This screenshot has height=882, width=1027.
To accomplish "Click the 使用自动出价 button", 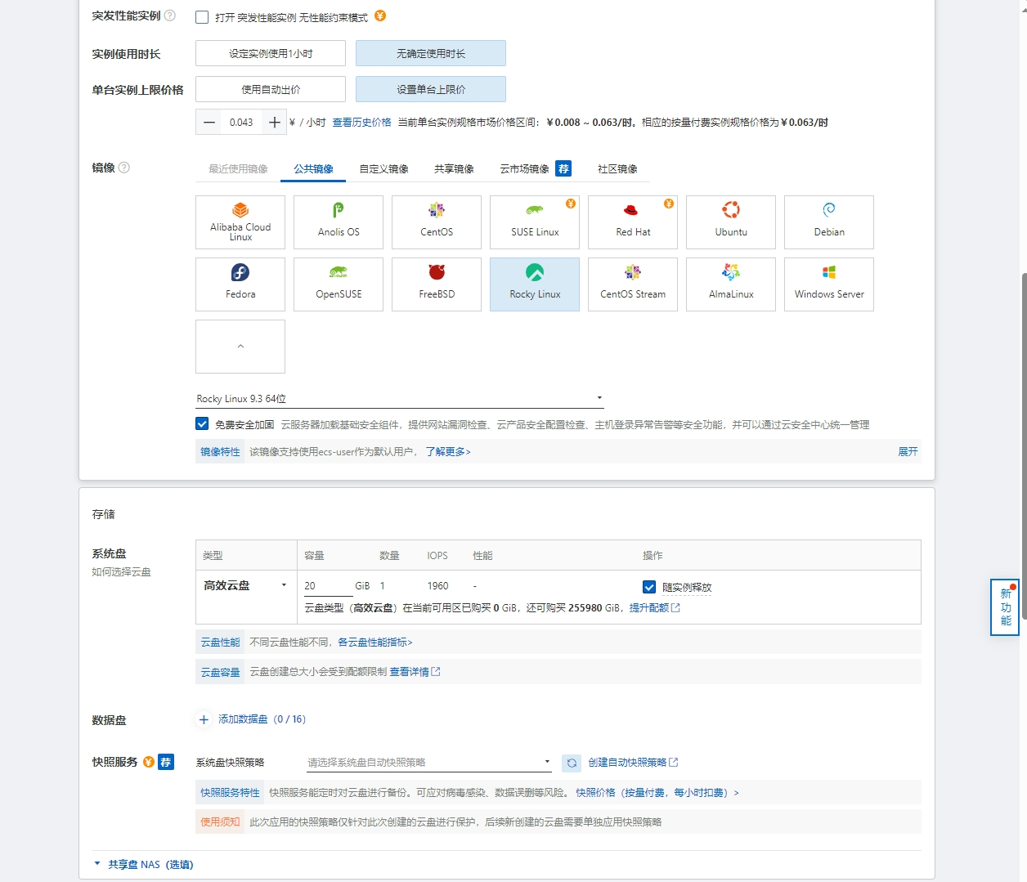I will click(x=270, y=89).
